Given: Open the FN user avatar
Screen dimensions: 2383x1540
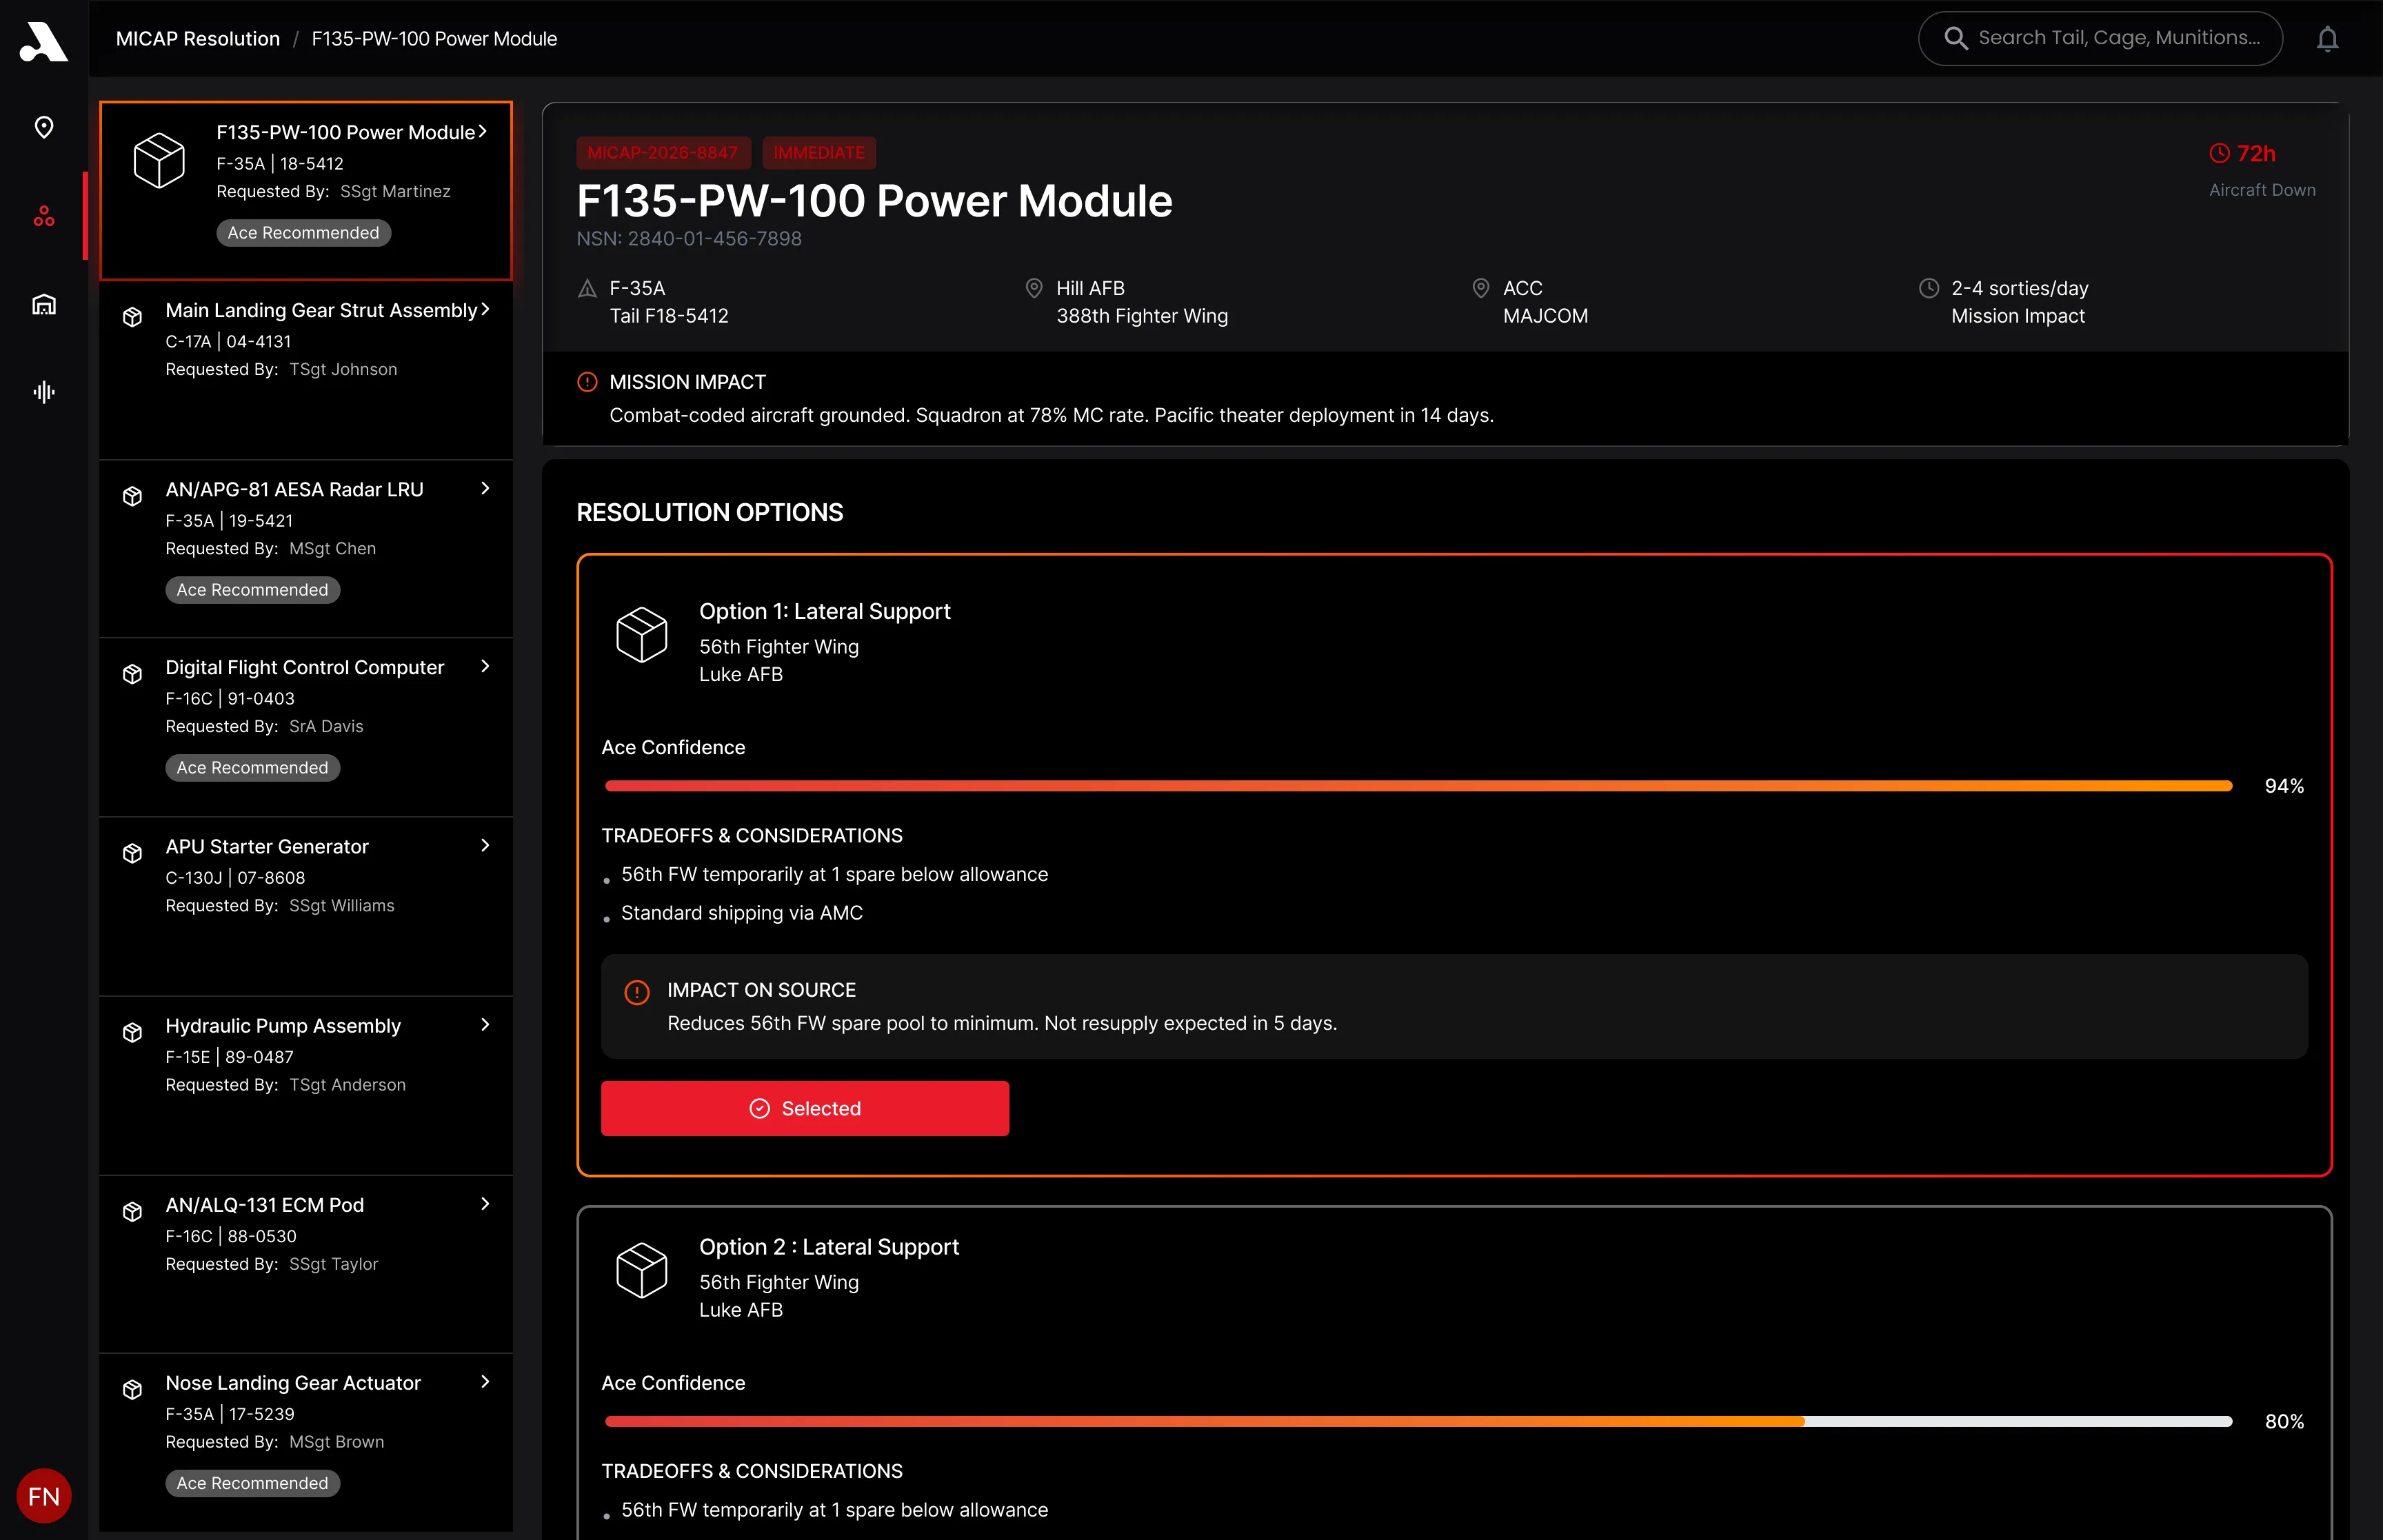Looking at the screenshot, I should 44,1496.
